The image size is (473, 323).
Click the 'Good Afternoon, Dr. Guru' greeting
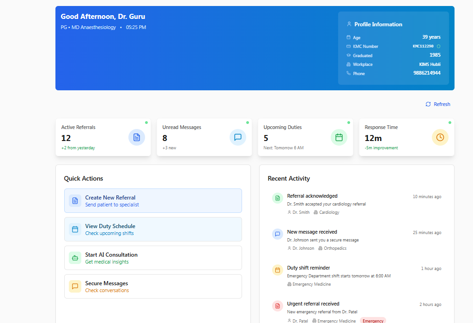(x=103, y=17)
